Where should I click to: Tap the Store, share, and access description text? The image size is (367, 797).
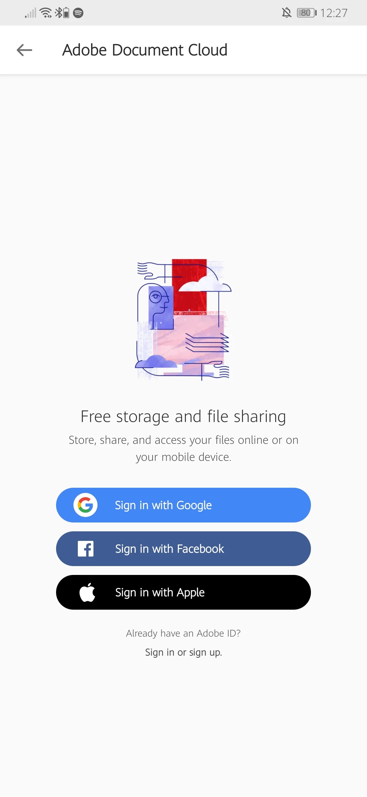183,448
